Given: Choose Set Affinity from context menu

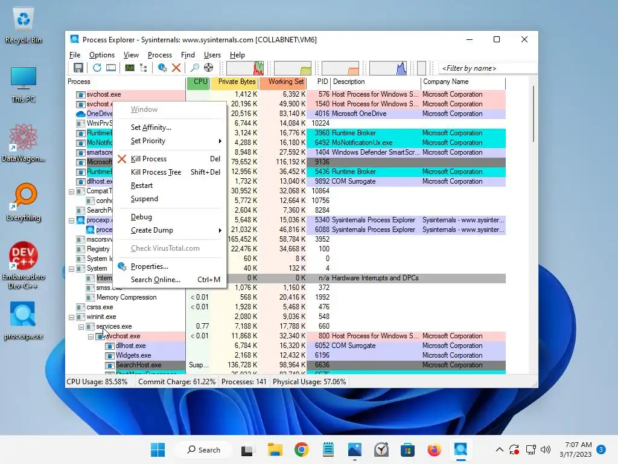Looking at the screenshot, I should [x=170, y=127].
